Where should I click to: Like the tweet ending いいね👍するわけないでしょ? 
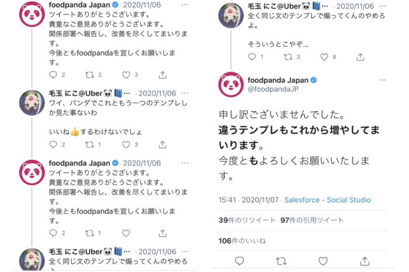(126, 144)
